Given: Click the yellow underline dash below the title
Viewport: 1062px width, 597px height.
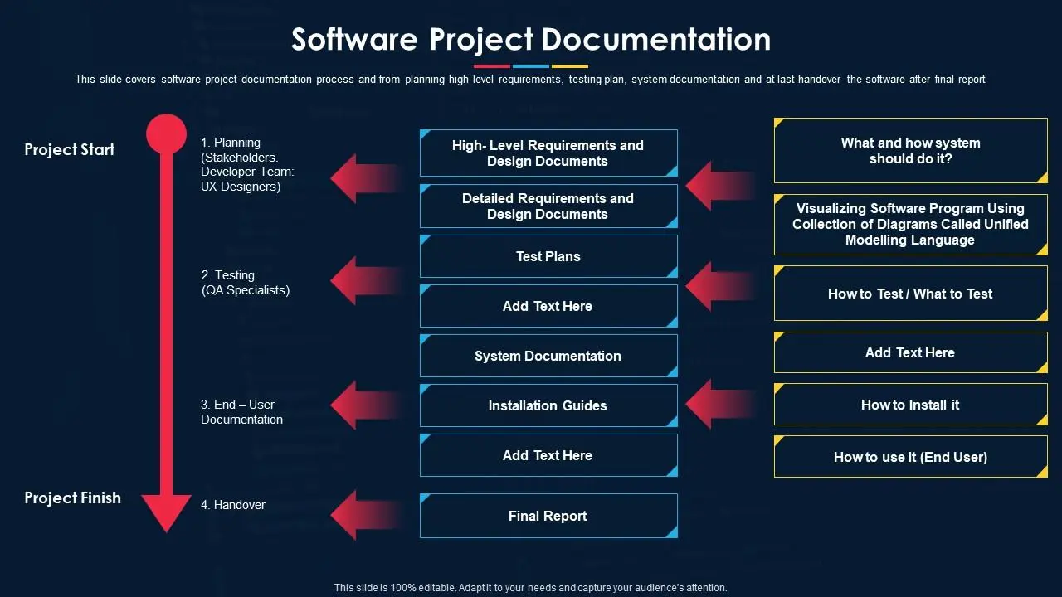Looking at the screenshot, I should click(x=570, y=66).
